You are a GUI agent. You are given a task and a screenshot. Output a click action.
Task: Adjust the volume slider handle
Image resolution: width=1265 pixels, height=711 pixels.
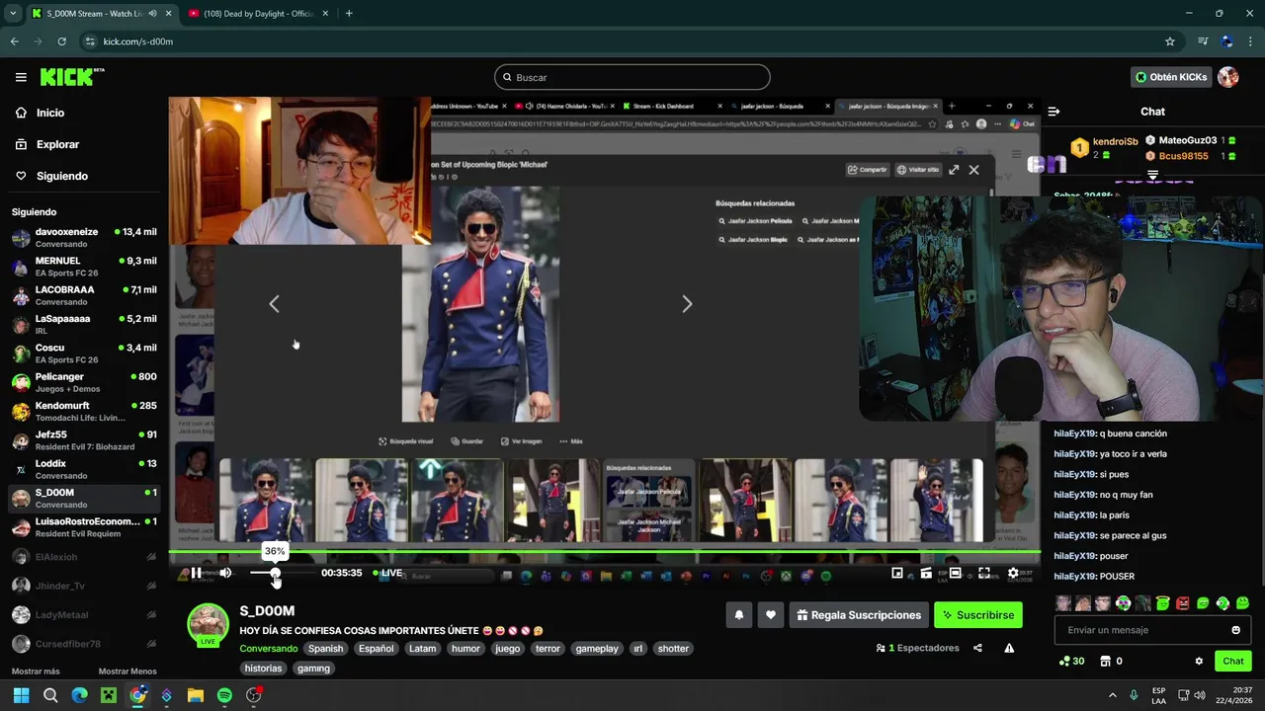(275, 573)
